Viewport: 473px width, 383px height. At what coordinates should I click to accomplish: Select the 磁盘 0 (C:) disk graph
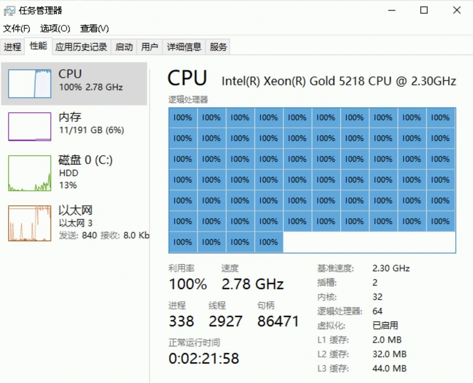[x=30, y=173]
